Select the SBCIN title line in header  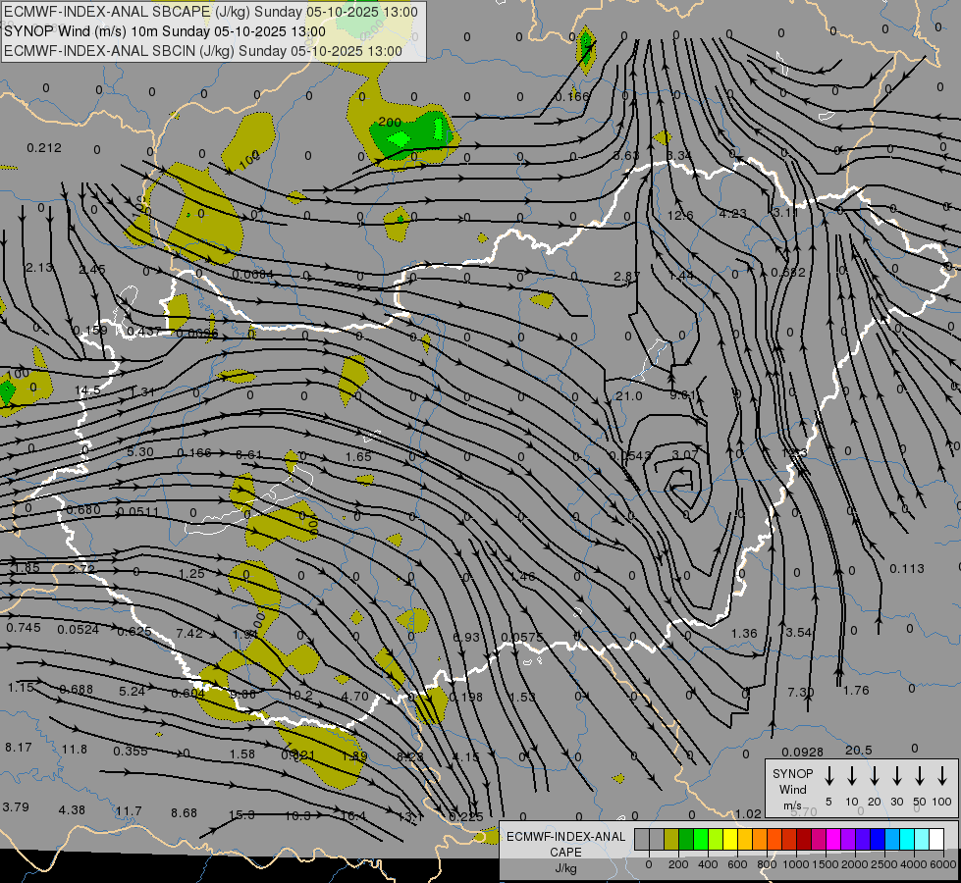pyautogui.click(x=203, y=51)
